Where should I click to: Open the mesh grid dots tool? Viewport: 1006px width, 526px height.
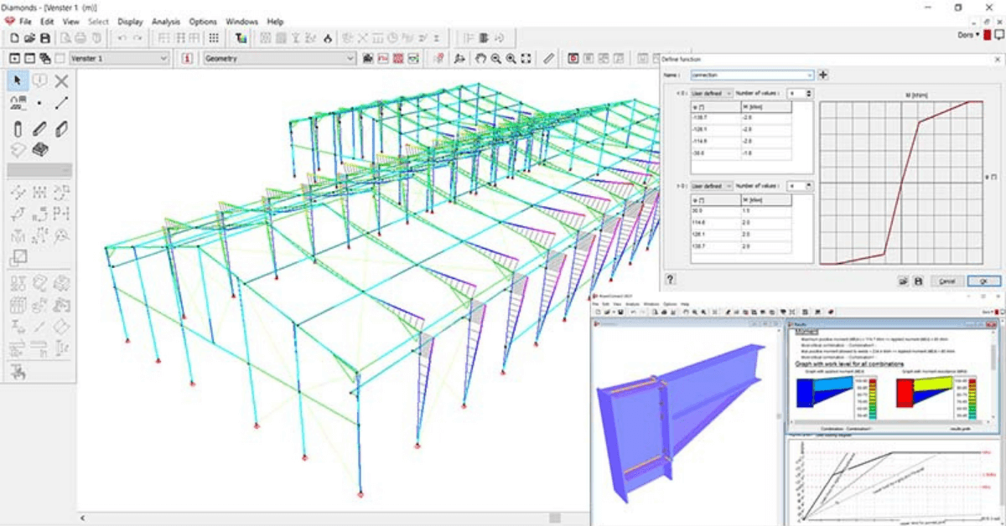214,38
